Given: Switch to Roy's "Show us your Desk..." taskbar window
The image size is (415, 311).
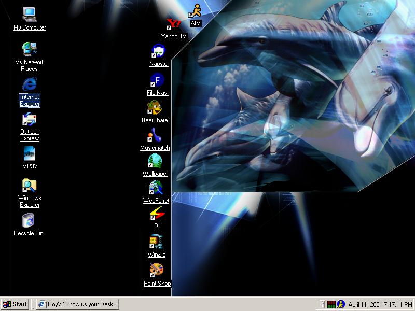Looking at the screenshot, I should point(77,304).
